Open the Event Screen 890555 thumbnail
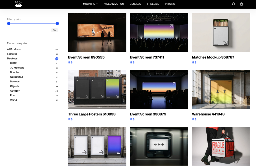Viewport: 256px width, 168px height. click(97, 32)
